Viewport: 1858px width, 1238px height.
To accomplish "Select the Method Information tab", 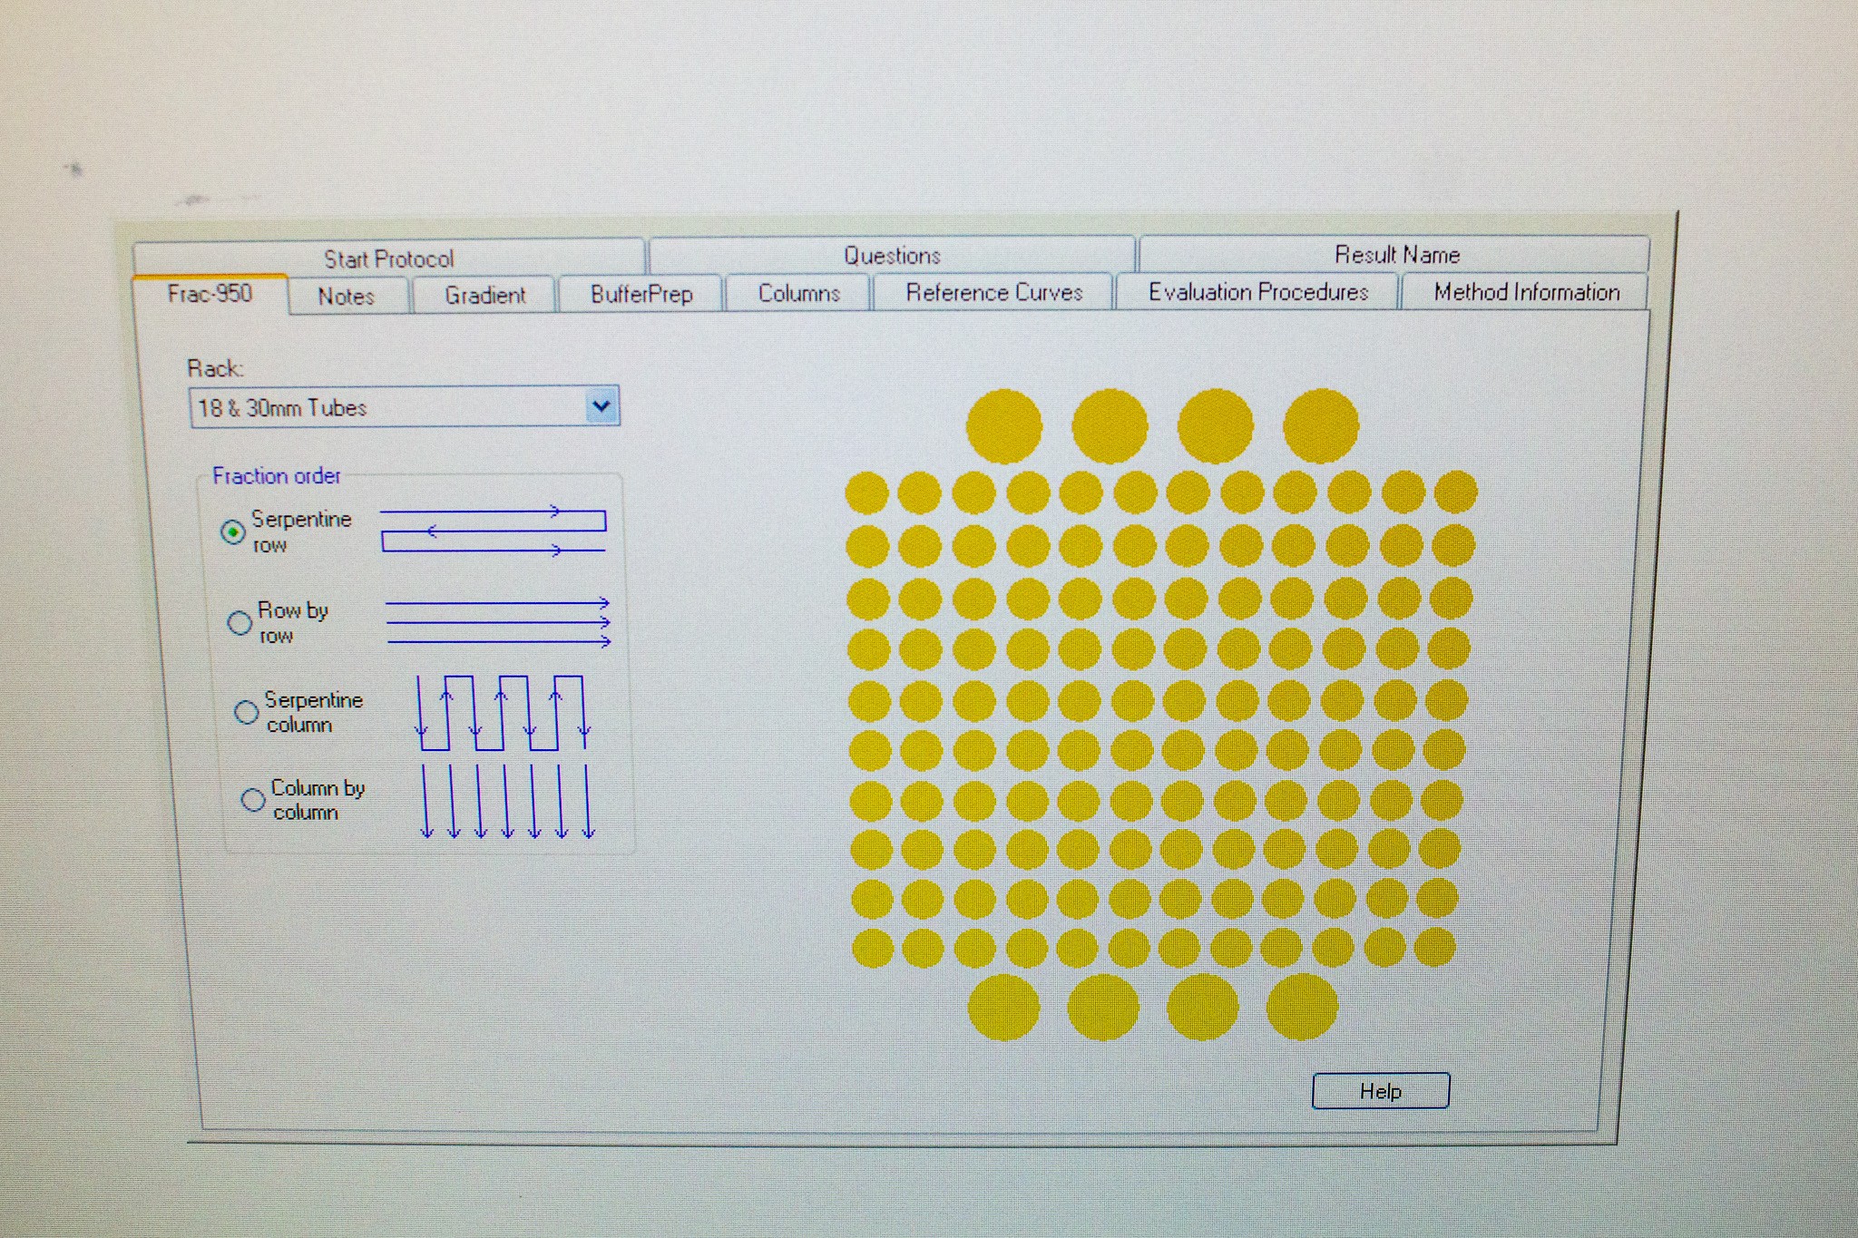I will (1526, 292).
